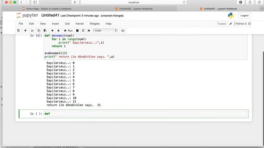Open a new browser tab plus button
The image size is (264, 148).
pos(262,9)
